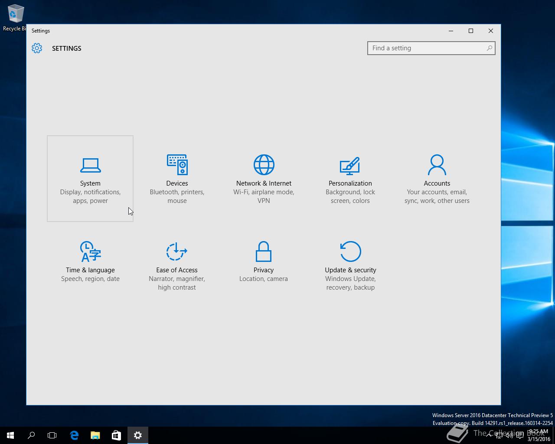Open the Windows Start menu

click(10, 435)
